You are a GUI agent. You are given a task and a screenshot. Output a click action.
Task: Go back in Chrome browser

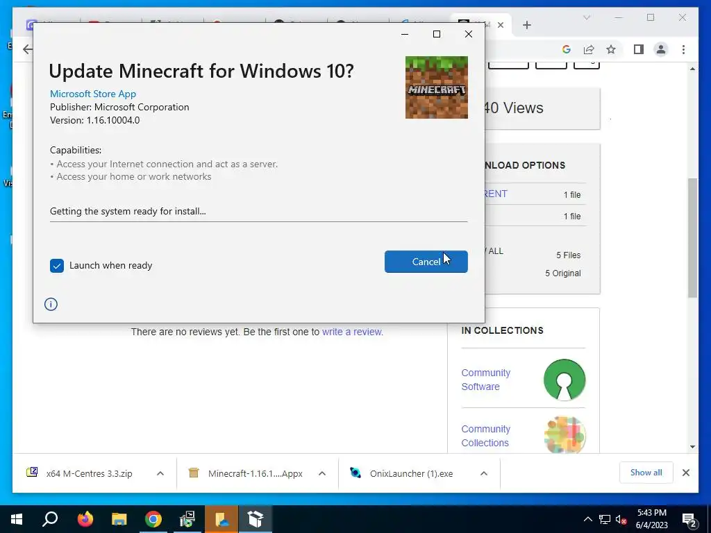click(27, 49)
